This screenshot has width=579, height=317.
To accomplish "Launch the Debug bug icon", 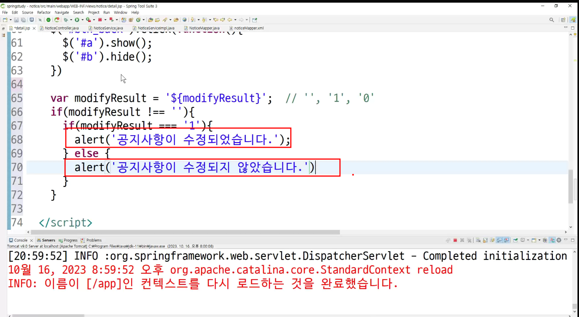I will 65,20.
